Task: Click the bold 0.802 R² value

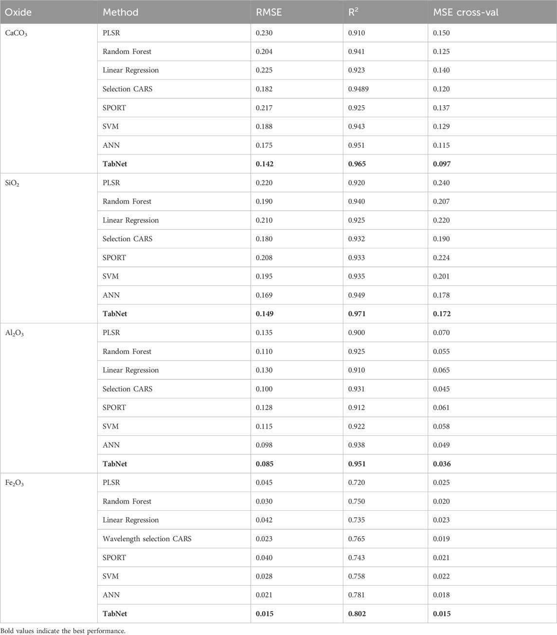Action: click(357, 614)
